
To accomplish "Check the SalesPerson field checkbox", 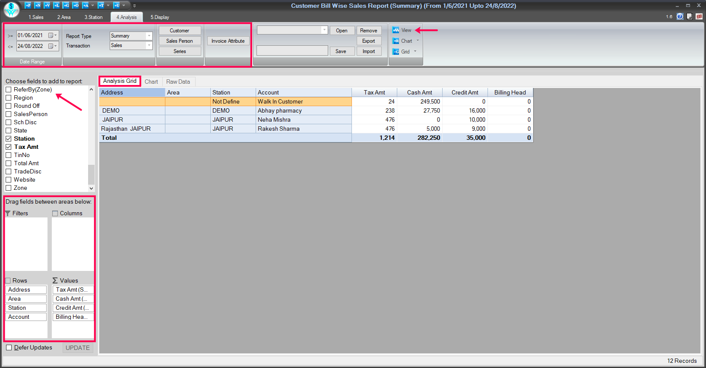I will coord(8,114).
